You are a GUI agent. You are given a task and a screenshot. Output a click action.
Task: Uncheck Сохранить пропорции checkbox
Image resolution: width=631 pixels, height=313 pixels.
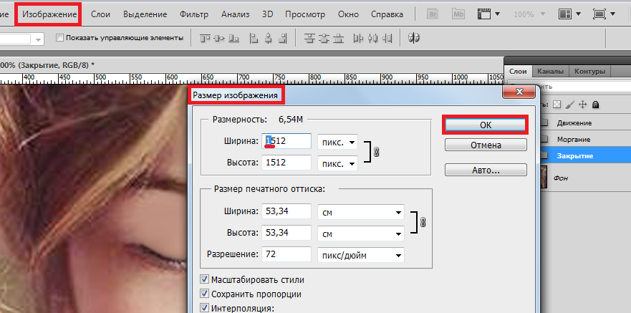point(204,294)
